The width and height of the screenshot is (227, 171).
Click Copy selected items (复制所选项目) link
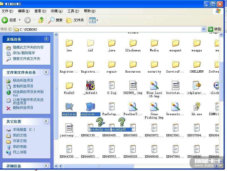(x=23, y=86)
